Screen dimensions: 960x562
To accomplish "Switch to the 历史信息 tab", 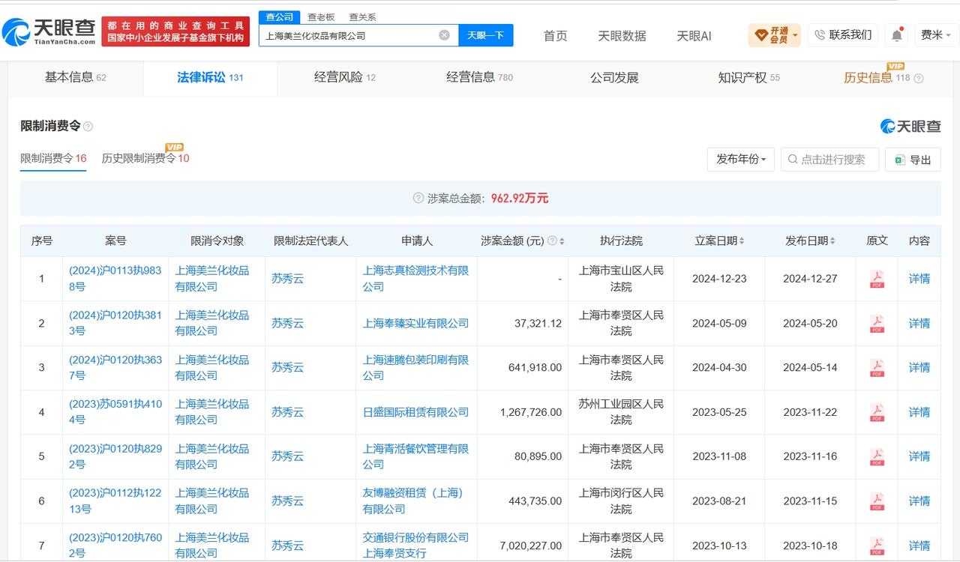I will click(877, 77).
